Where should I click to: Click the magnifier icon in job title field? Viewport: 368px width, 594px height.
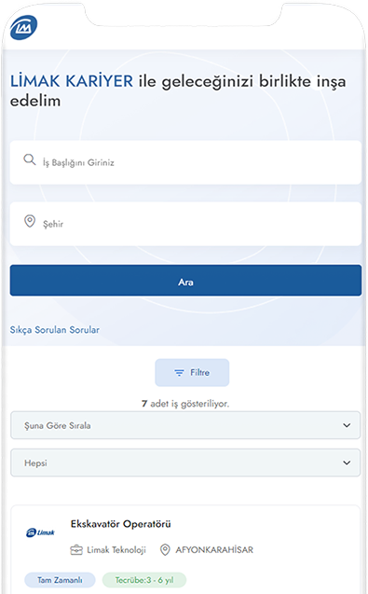(30, 159)
